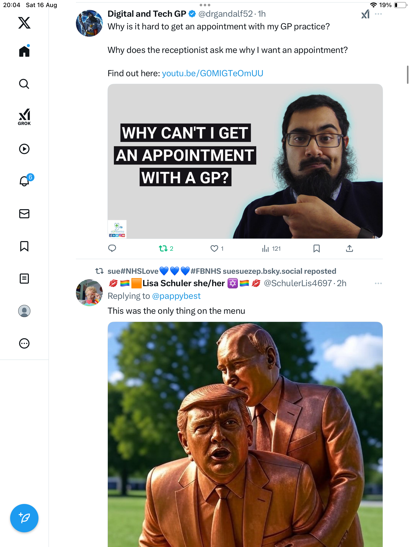The width and height of the screenshot is (410, 547).
Task: Open direct messages envelope icon
Action: (24, 214)
